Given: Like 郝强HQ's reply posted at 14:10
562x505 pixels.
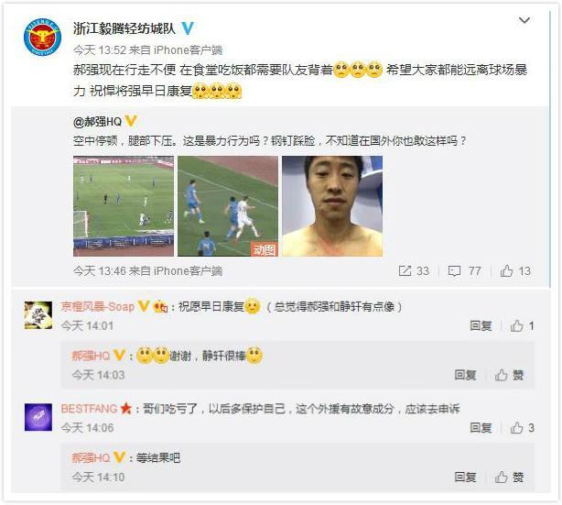Looking at the screenshot, I should 509,477.
